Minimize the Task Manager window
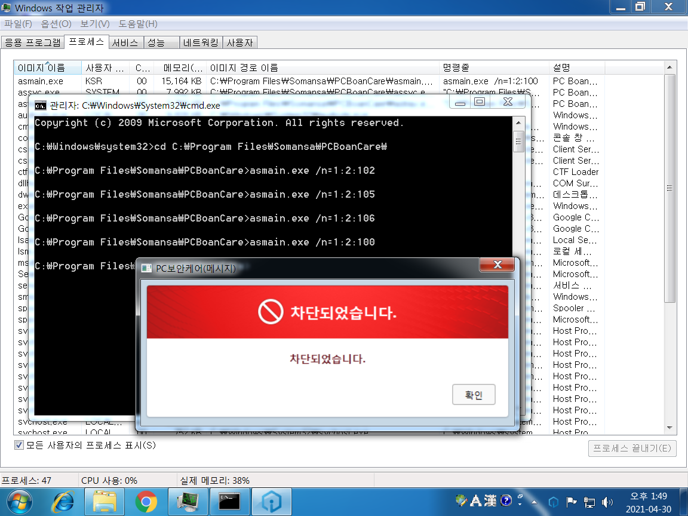 click(x=621, y=7)
